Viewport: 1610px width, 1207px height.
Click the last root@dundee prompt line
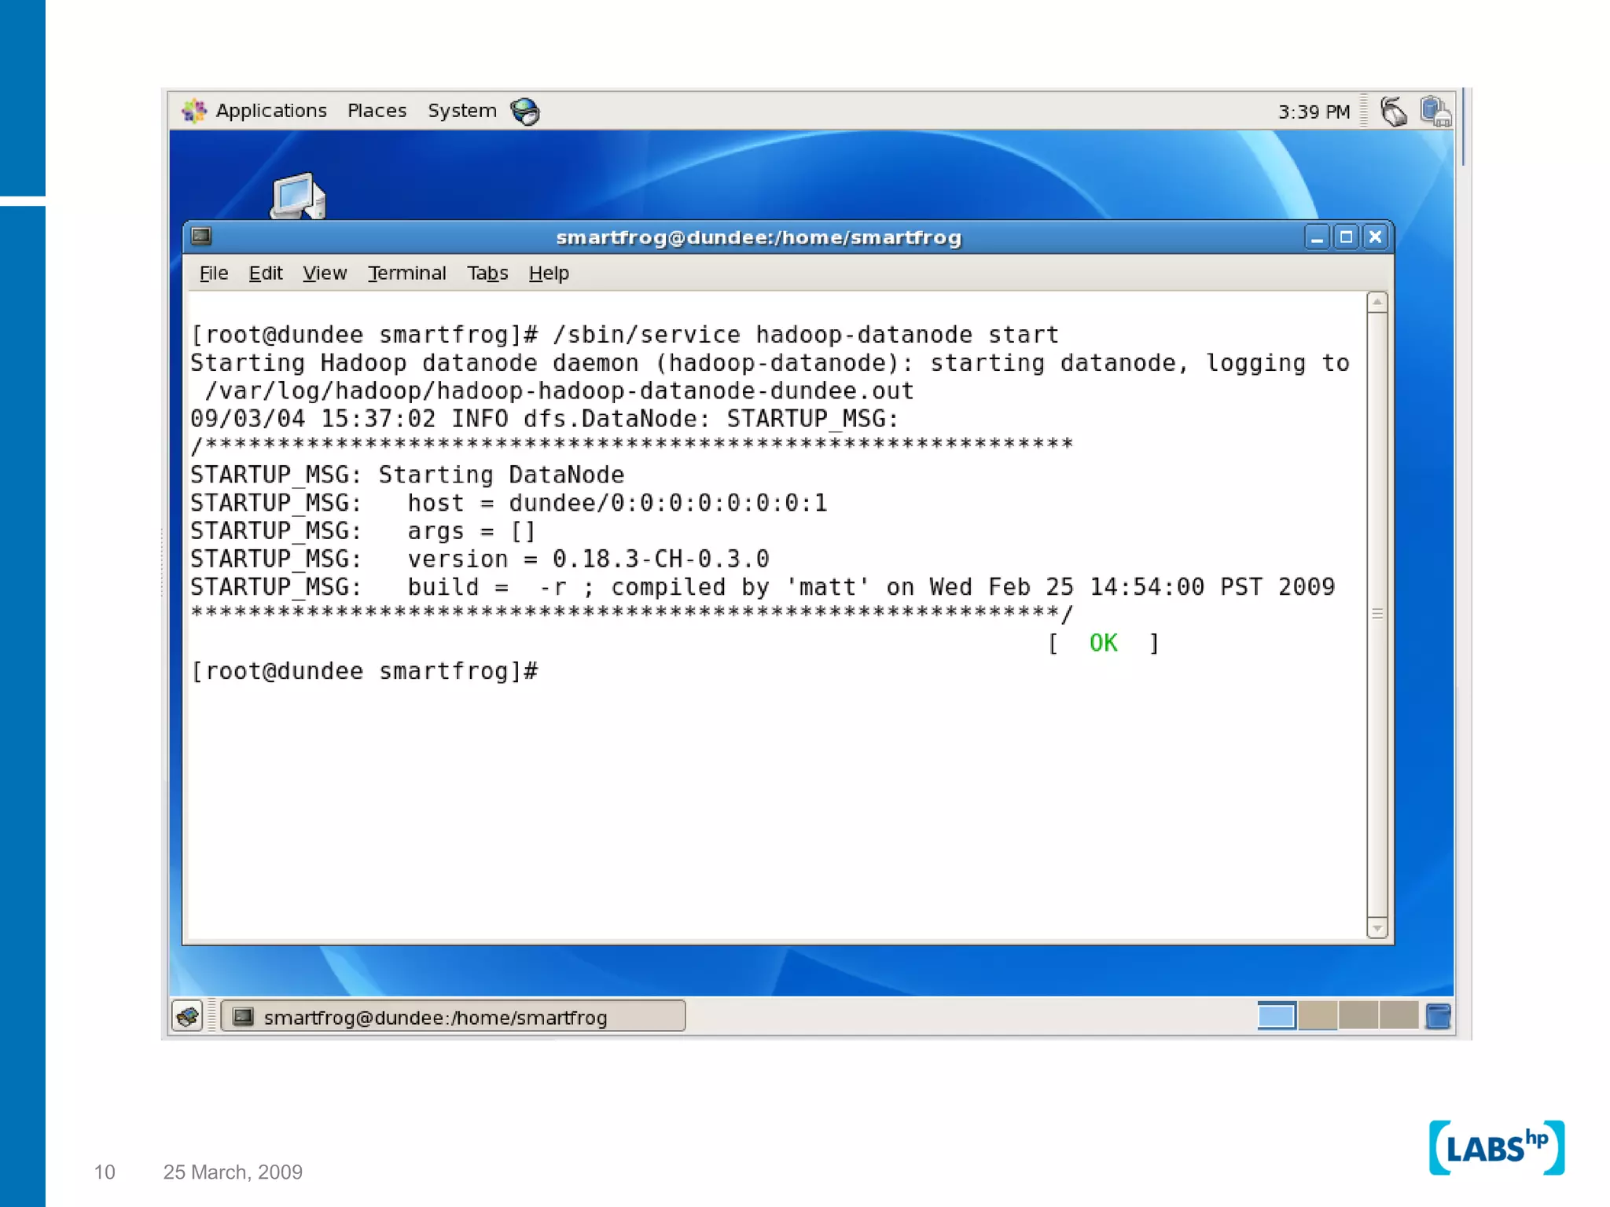[365, 671]
